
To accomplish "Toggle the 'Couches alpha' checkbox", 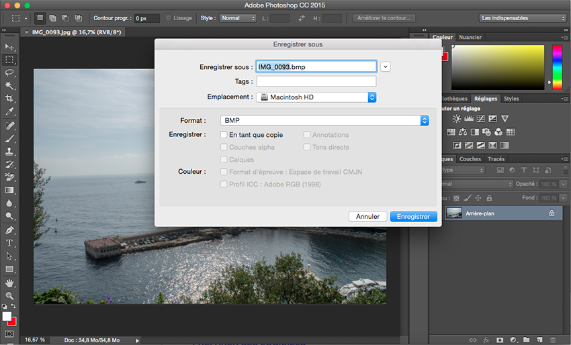I will pyautogui.click(x=224, y=147).
